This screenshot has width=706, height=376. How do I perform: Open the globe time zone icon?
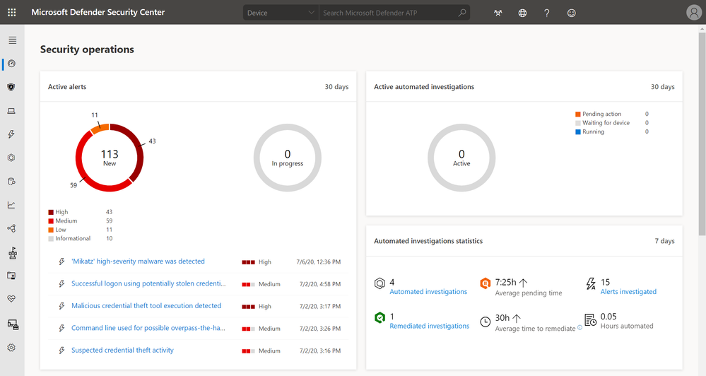point(522,13)
